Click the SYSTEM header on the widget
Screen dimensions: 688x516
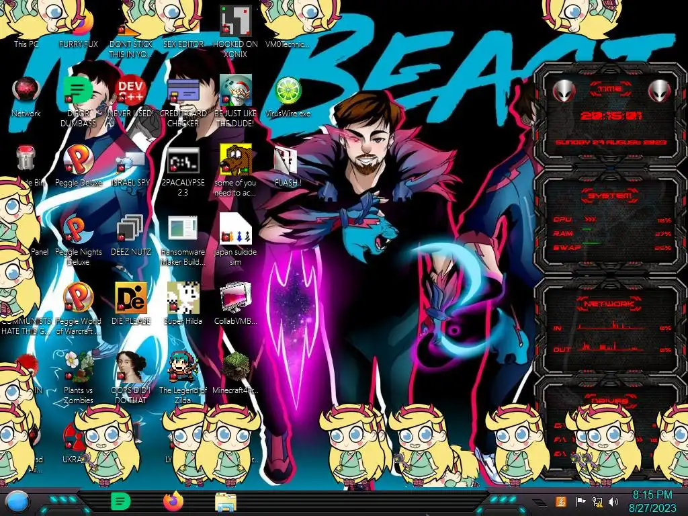610,196
